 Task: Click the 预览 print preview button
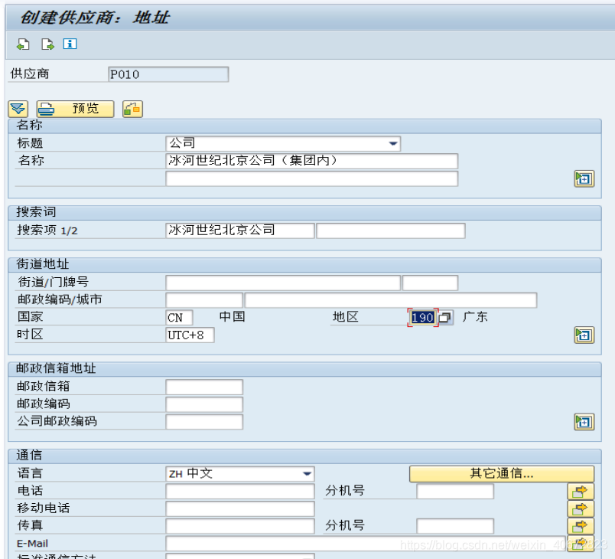(75, 109)
